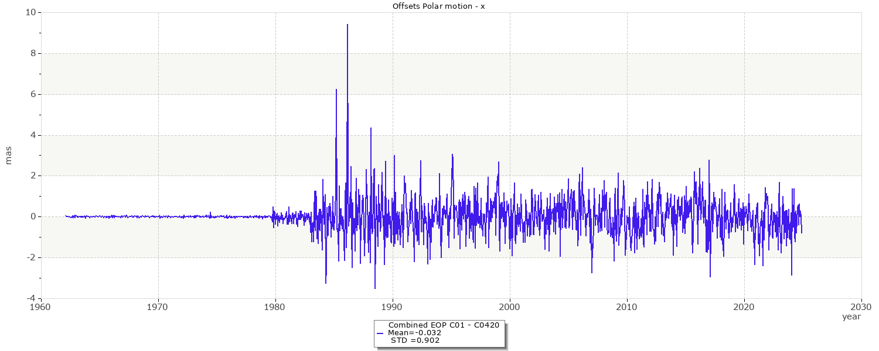Click the x-axis tick label 1980
This screenshot has width=879, height=351.
point(275,307)
